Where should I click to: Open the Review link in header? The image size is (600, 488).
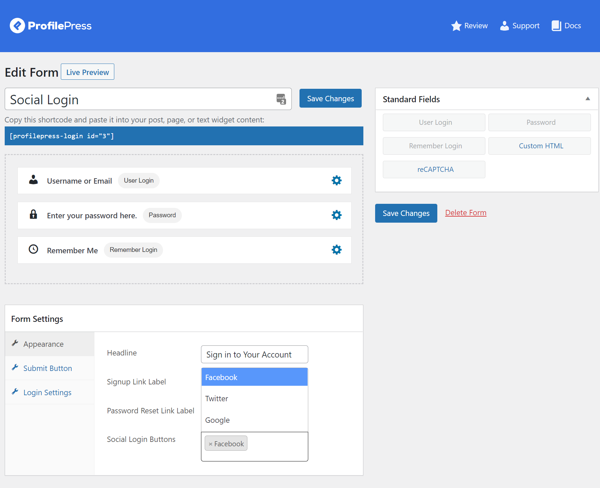pos(469,26)
